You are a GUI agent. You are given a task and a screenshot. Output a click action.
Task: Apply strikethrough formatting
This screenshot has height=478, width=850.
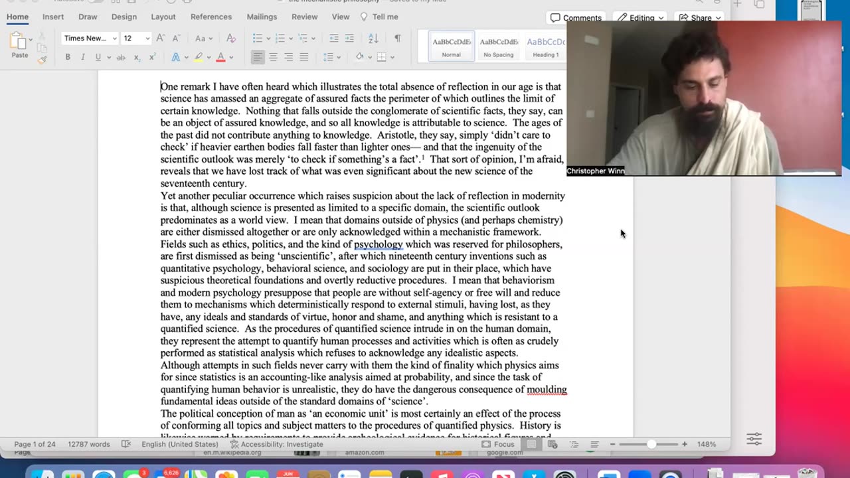point(121,58)
